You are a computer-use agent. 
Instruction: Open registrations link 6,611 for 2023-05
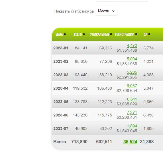132,99
